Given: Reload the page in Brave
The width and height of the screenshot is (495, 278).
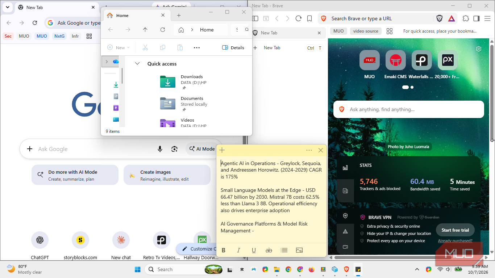Looking at the screenshot, I should [x=299, y=18].
